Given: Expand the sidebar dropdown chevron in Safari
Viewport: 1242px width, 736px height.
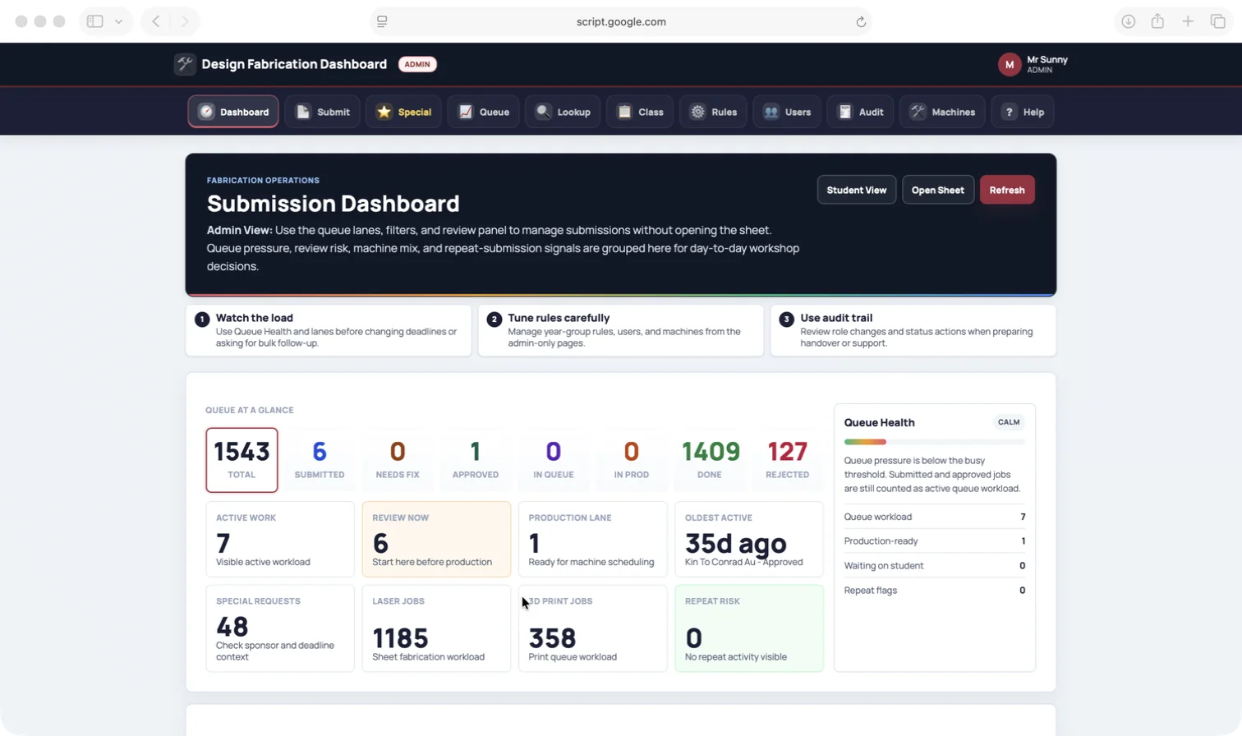Looking at the screenshot, I should coord(118,21).
